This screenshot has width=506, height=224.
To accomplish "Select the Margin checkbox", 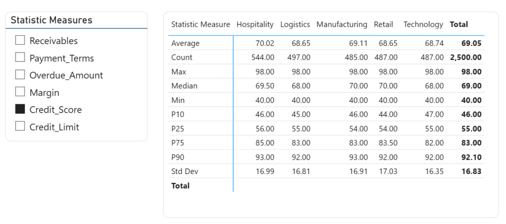I will click(x=20, y=92).
